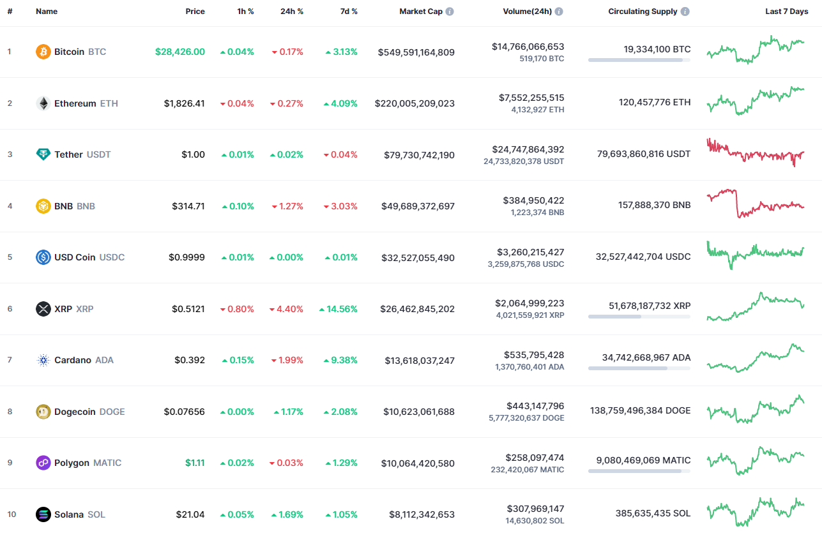Sort the table by 7d % column
The image size is (822, 540).
click(x=349, y=11)
